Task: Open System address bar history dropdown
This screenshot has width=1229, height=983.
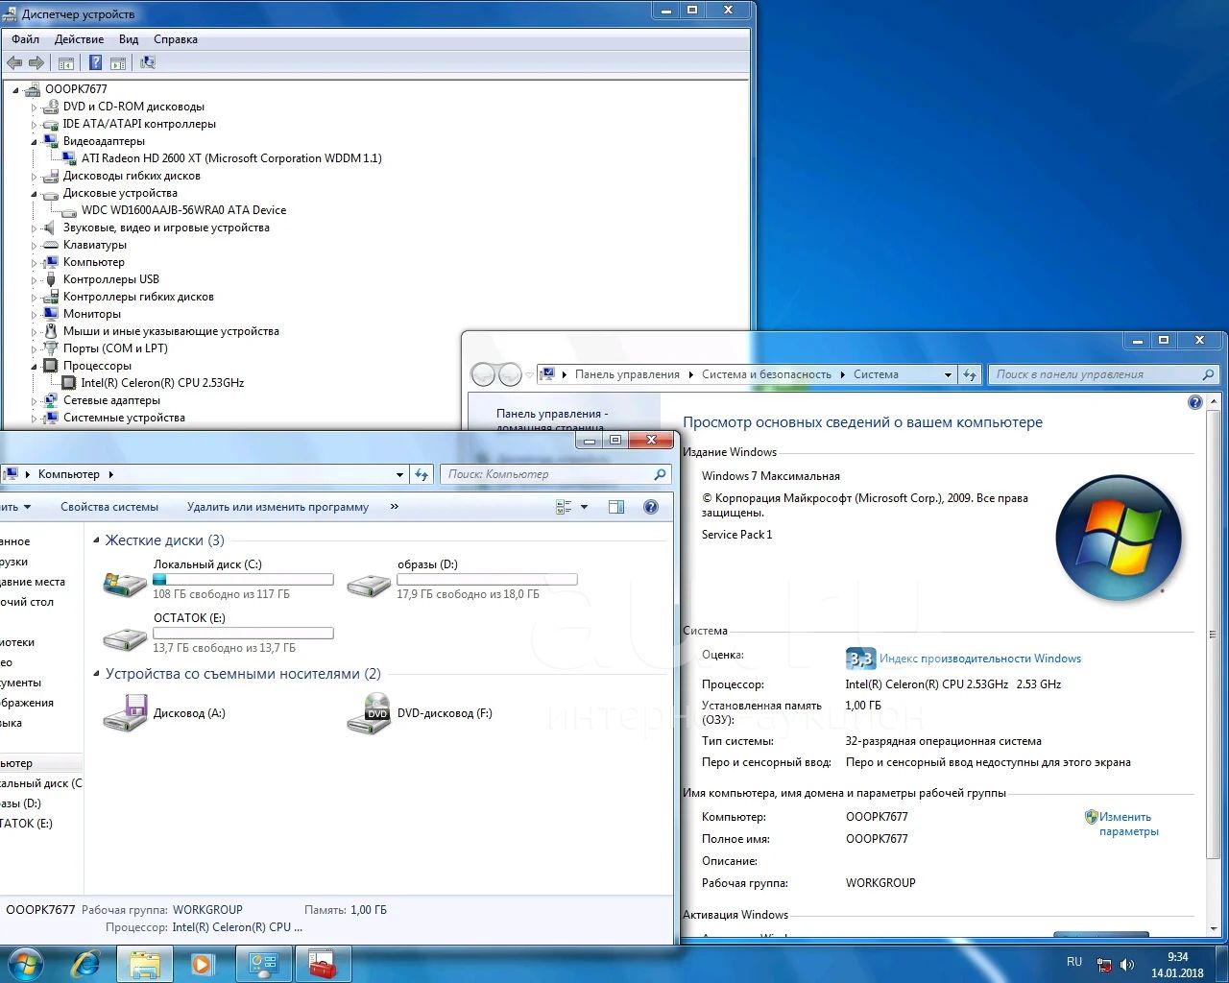Action: pyautogui.click(x=948, y=374)
